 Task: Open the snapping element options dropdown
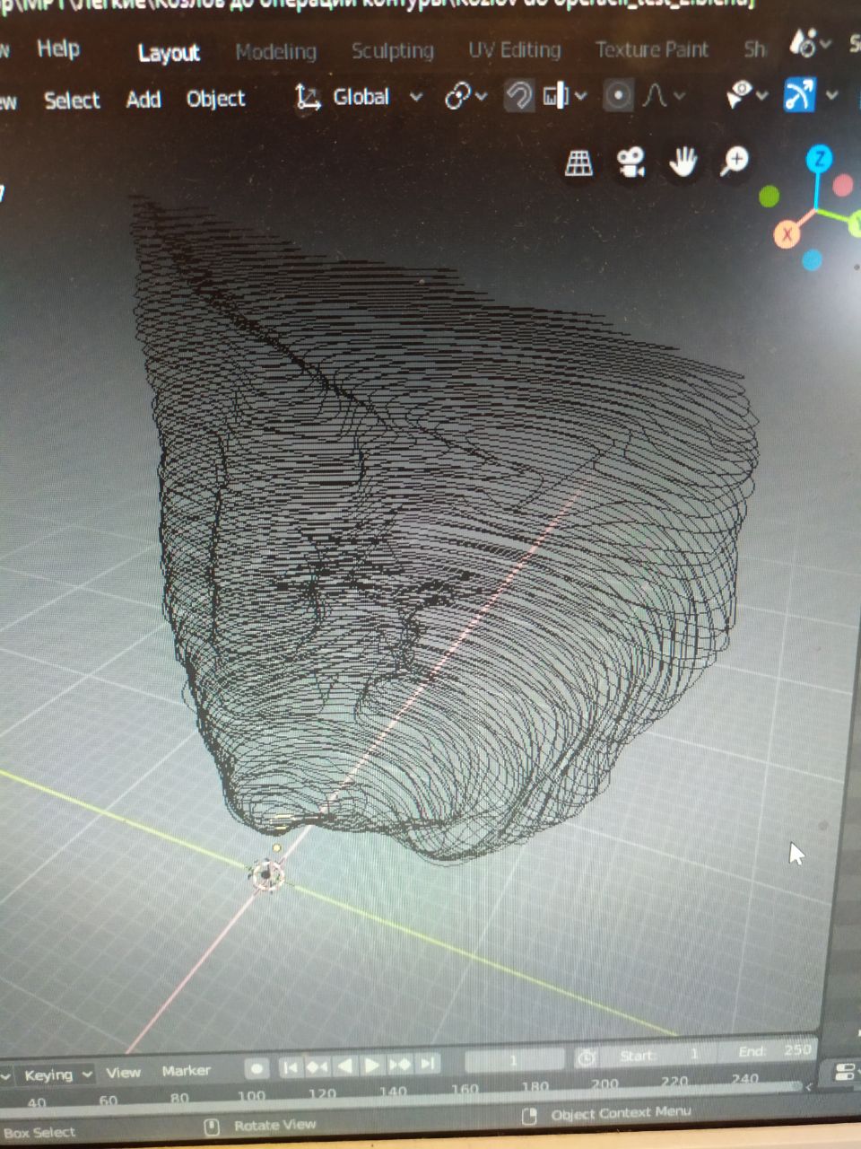564,95
